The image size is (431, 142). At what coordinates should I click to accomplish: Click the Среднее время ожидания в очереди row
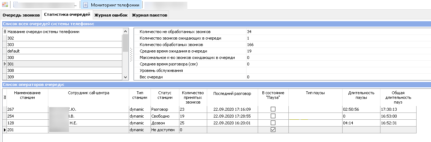[283, 51]
